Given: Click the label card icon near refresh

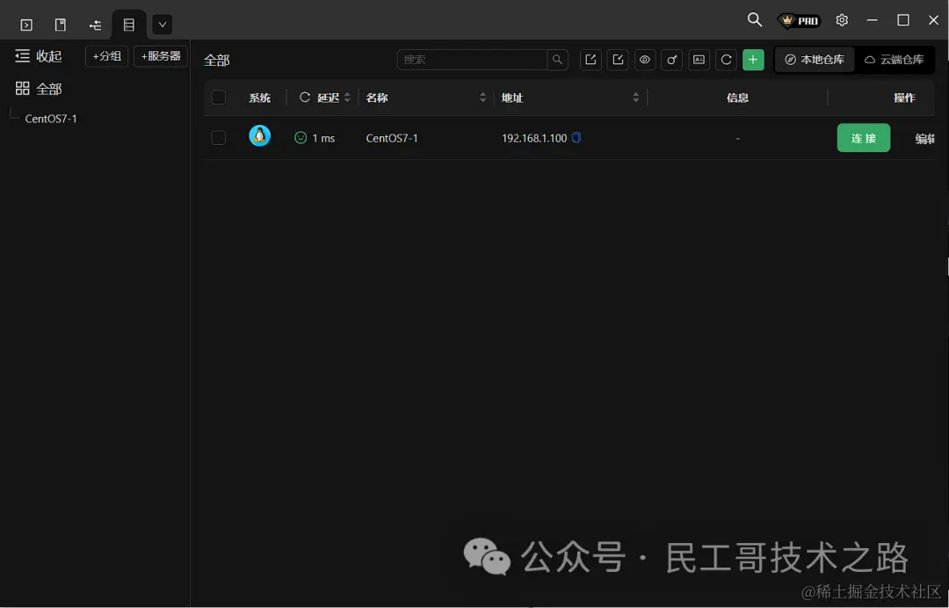Looking at the screenshot, I should tap(699, 60).
